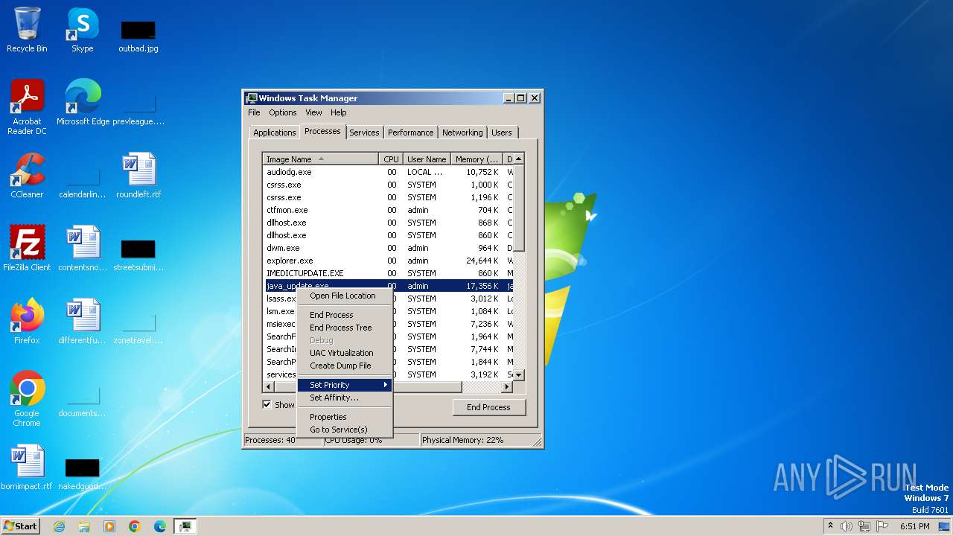Launch Google Chrome desktop shortcut
This screenshot has height=536, width=953.
27,399
